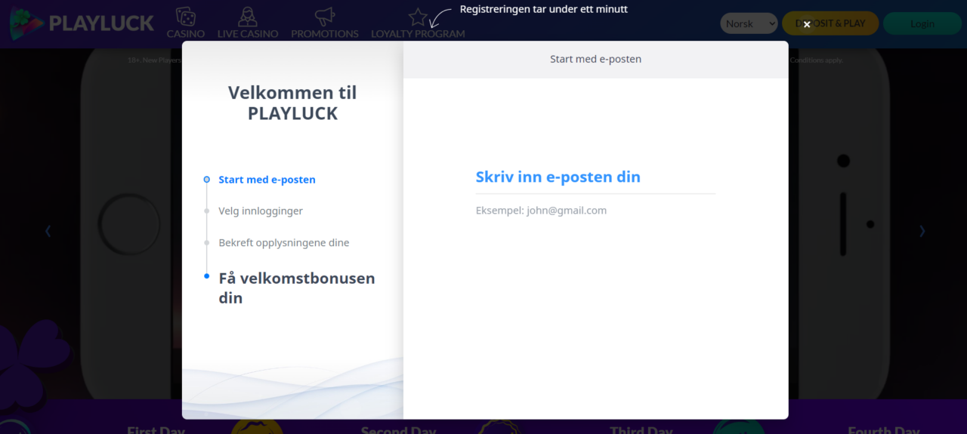Click the Deposit & Play button
Viewport: 967px width, 434px height.
(830, 23)
